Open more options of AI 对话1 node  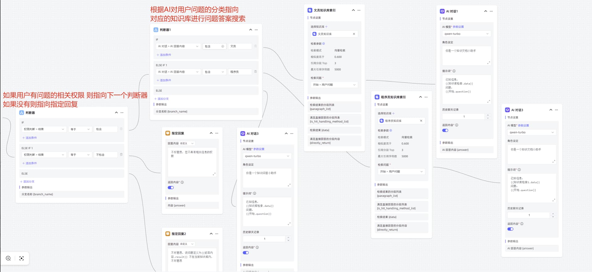491,11
